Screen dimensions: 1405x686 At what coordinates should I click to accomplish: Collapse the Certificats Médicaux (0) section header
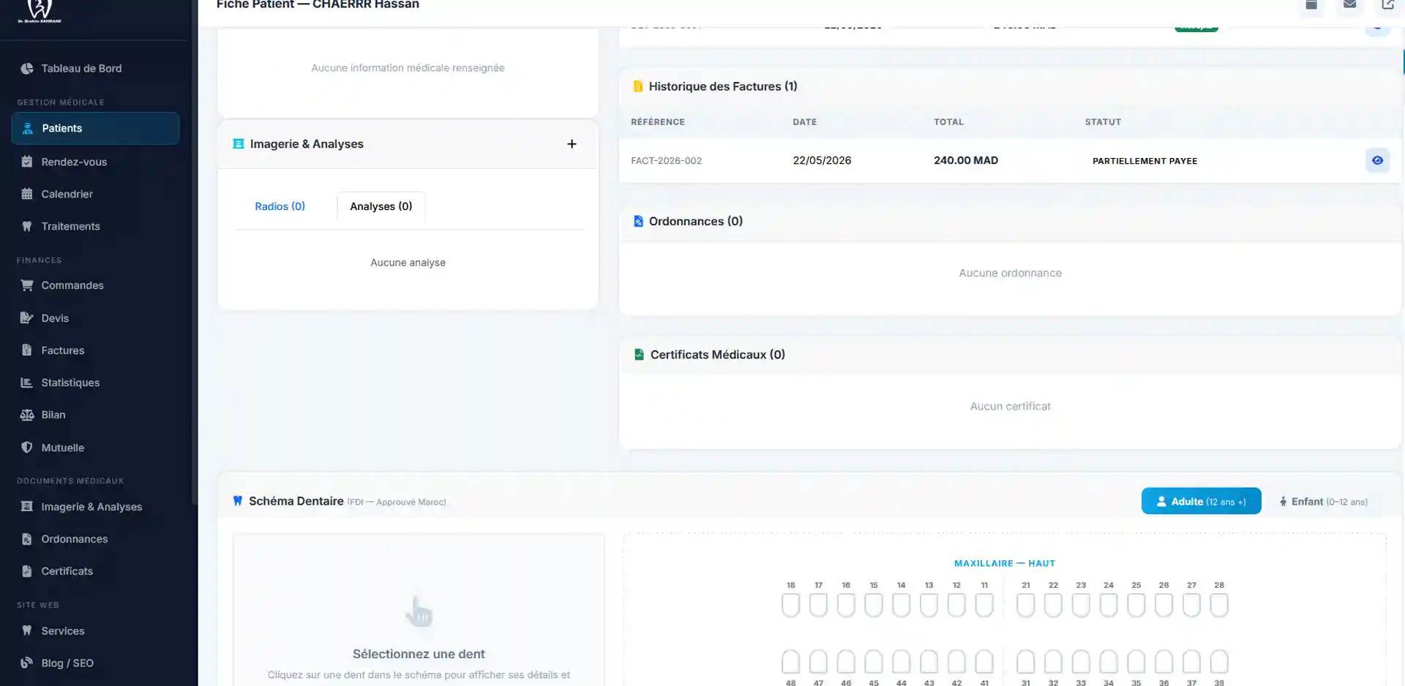1010,355
